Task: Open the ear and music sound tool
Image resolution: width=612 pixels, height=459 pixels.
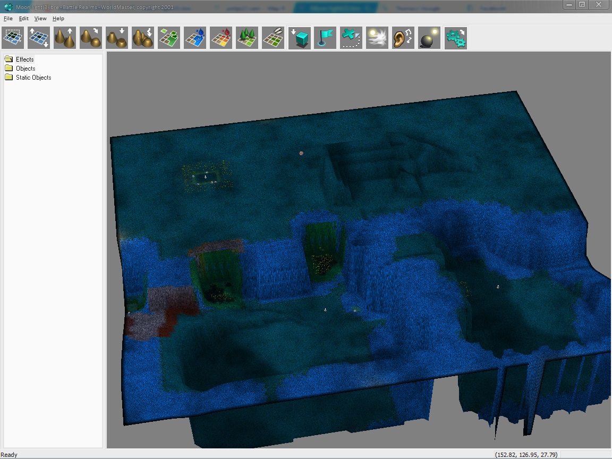Action: click(403, 38)
